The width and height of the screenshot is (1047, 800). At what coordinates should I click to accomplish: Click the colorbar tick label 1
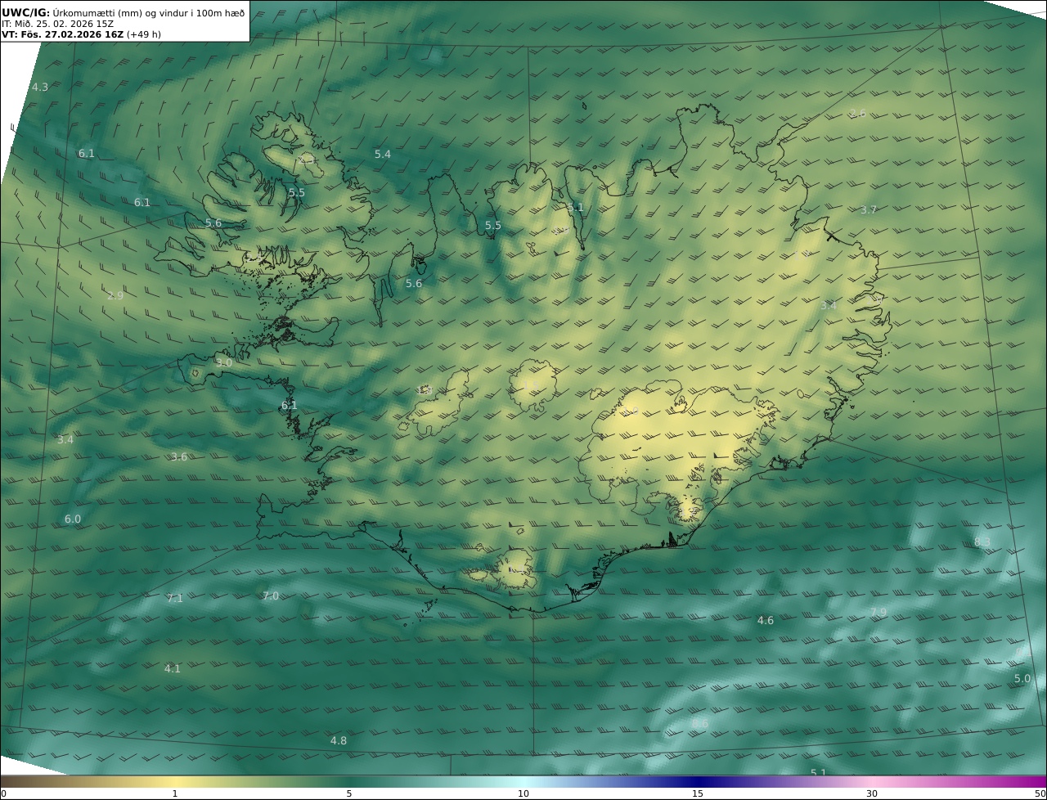(x=175, y=793)
